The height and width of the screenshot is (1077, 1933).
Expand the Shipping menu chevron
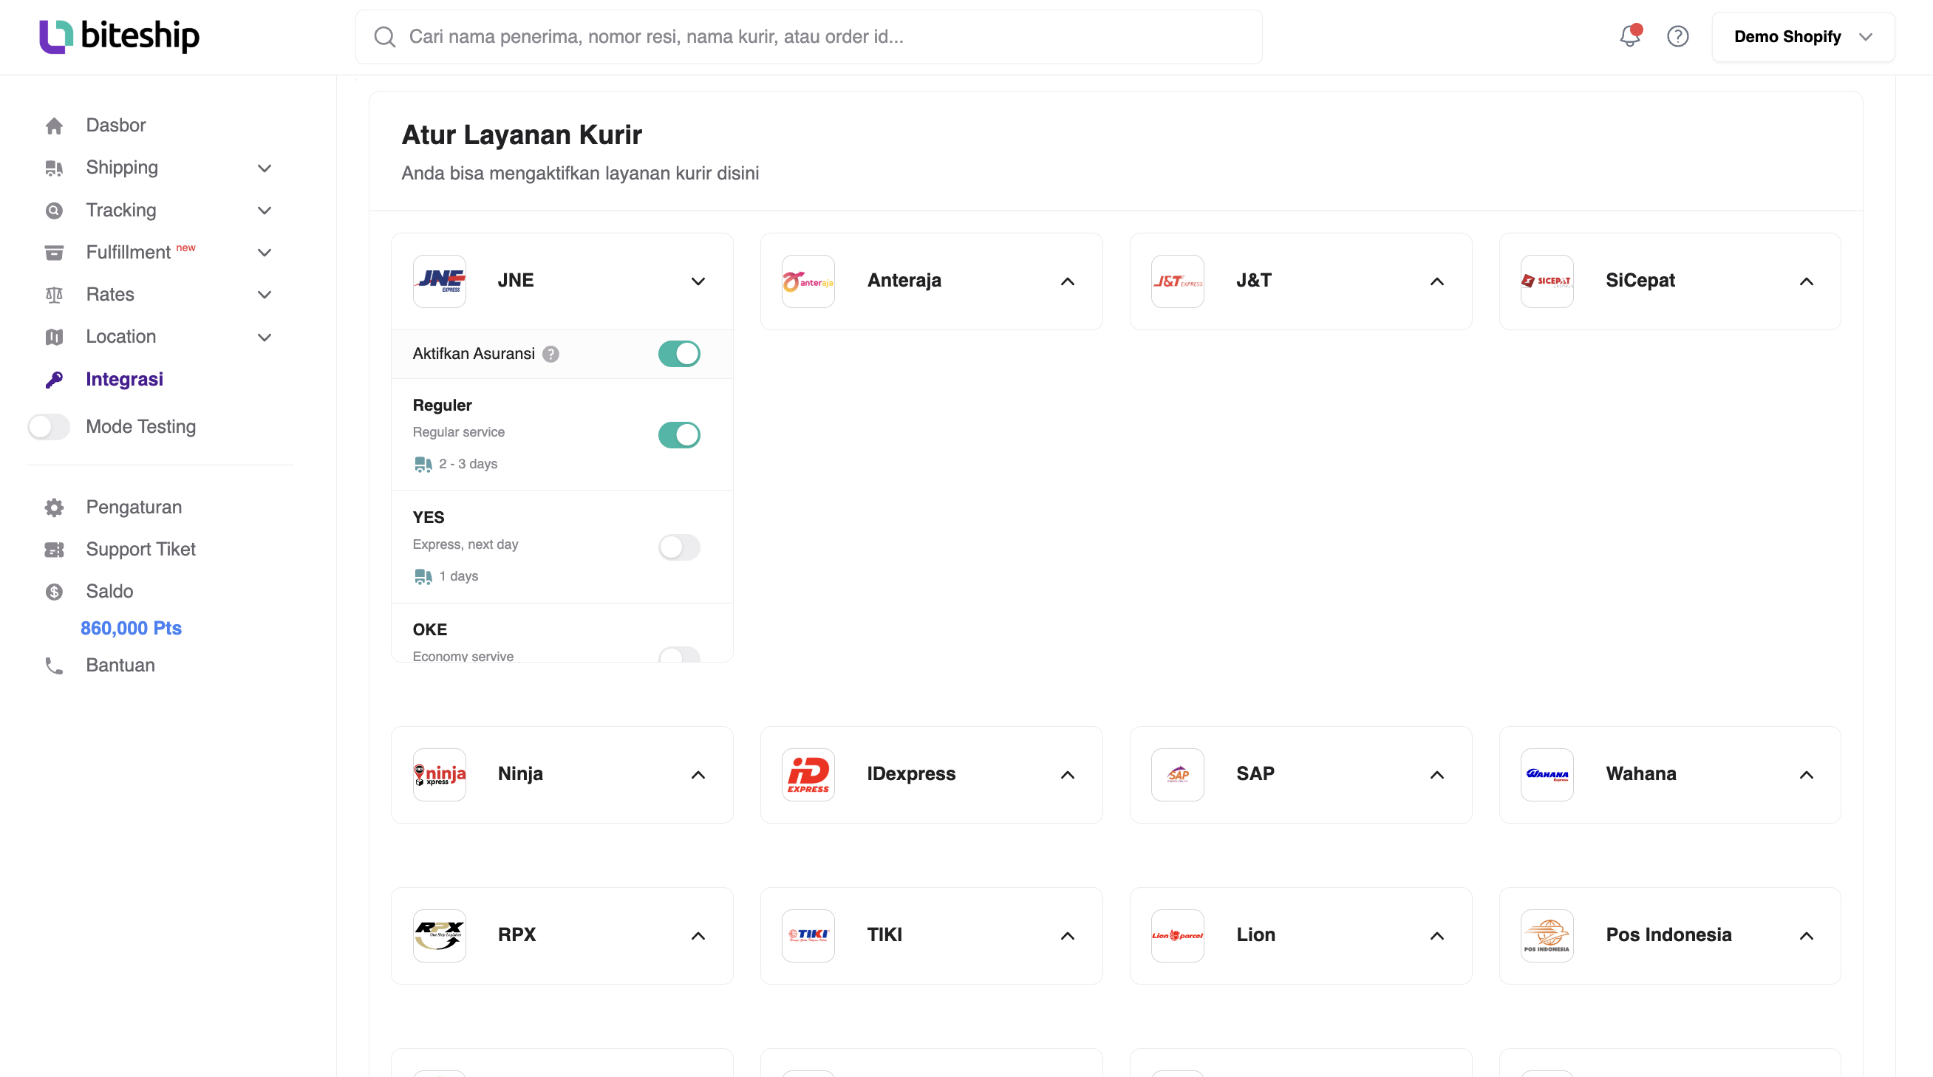(264, 168)
